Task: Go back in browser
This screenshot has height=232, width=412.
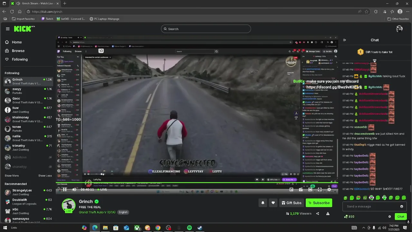Action: coord(4,12)
